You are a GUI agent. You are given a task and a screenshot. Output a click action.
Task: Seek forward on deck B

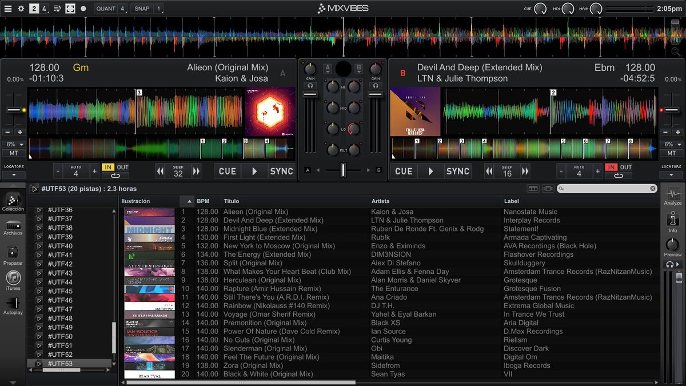[x=525, y=171]
